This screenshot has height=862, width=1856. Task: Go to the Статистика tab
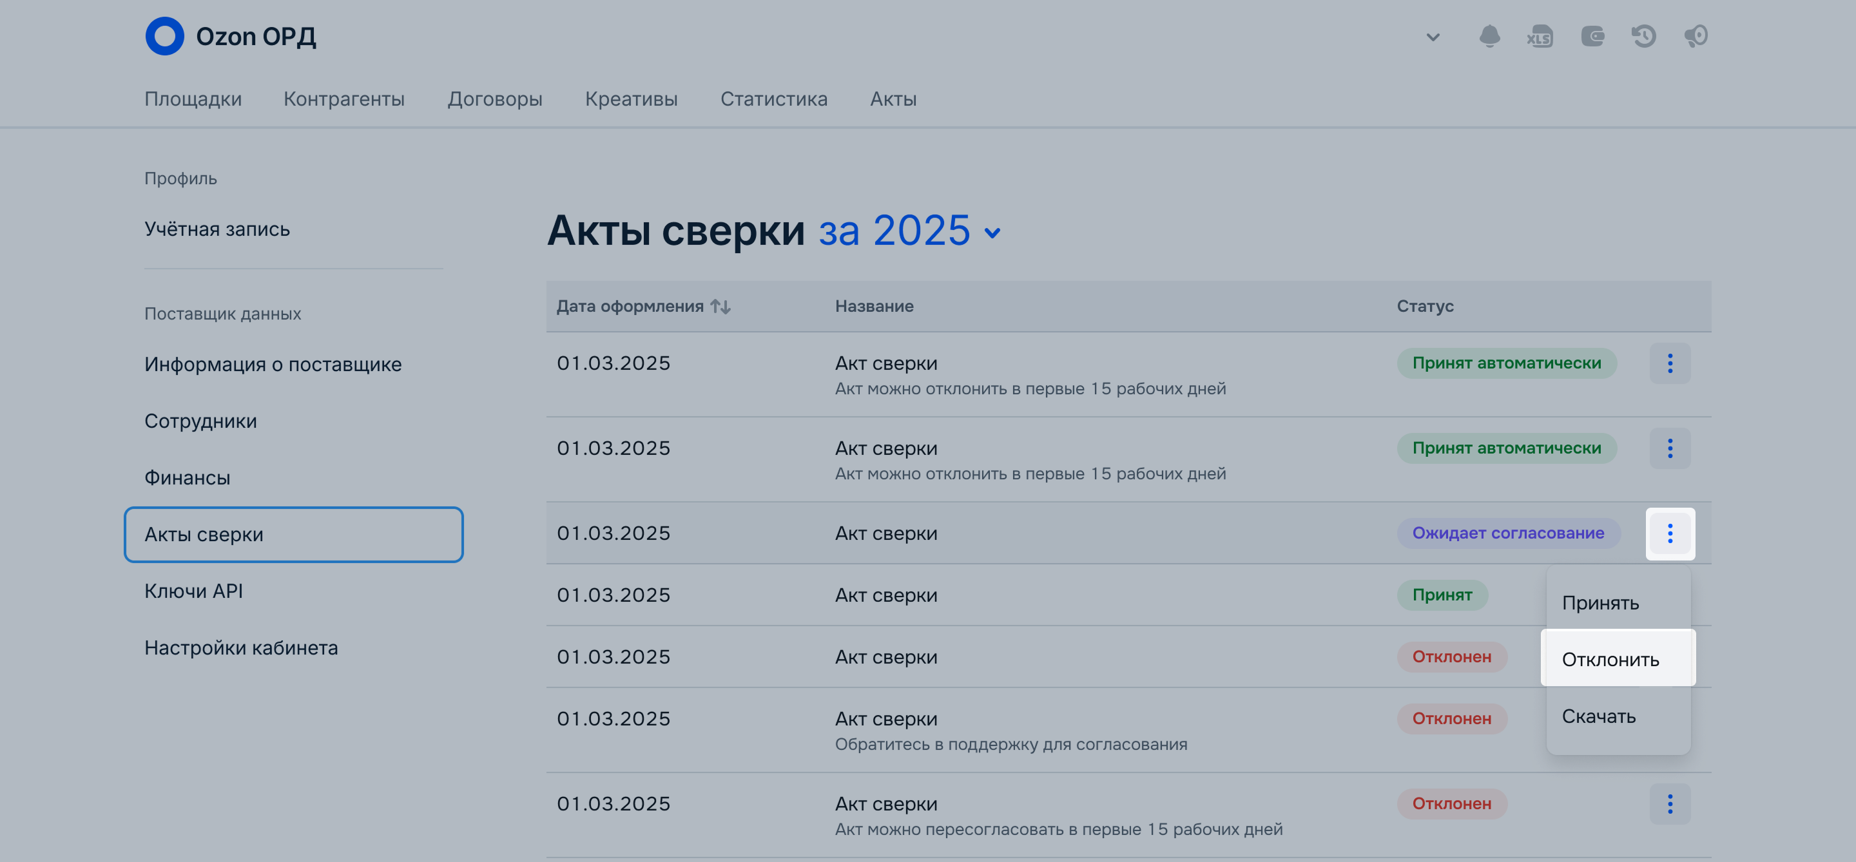[x=773, y=99]
